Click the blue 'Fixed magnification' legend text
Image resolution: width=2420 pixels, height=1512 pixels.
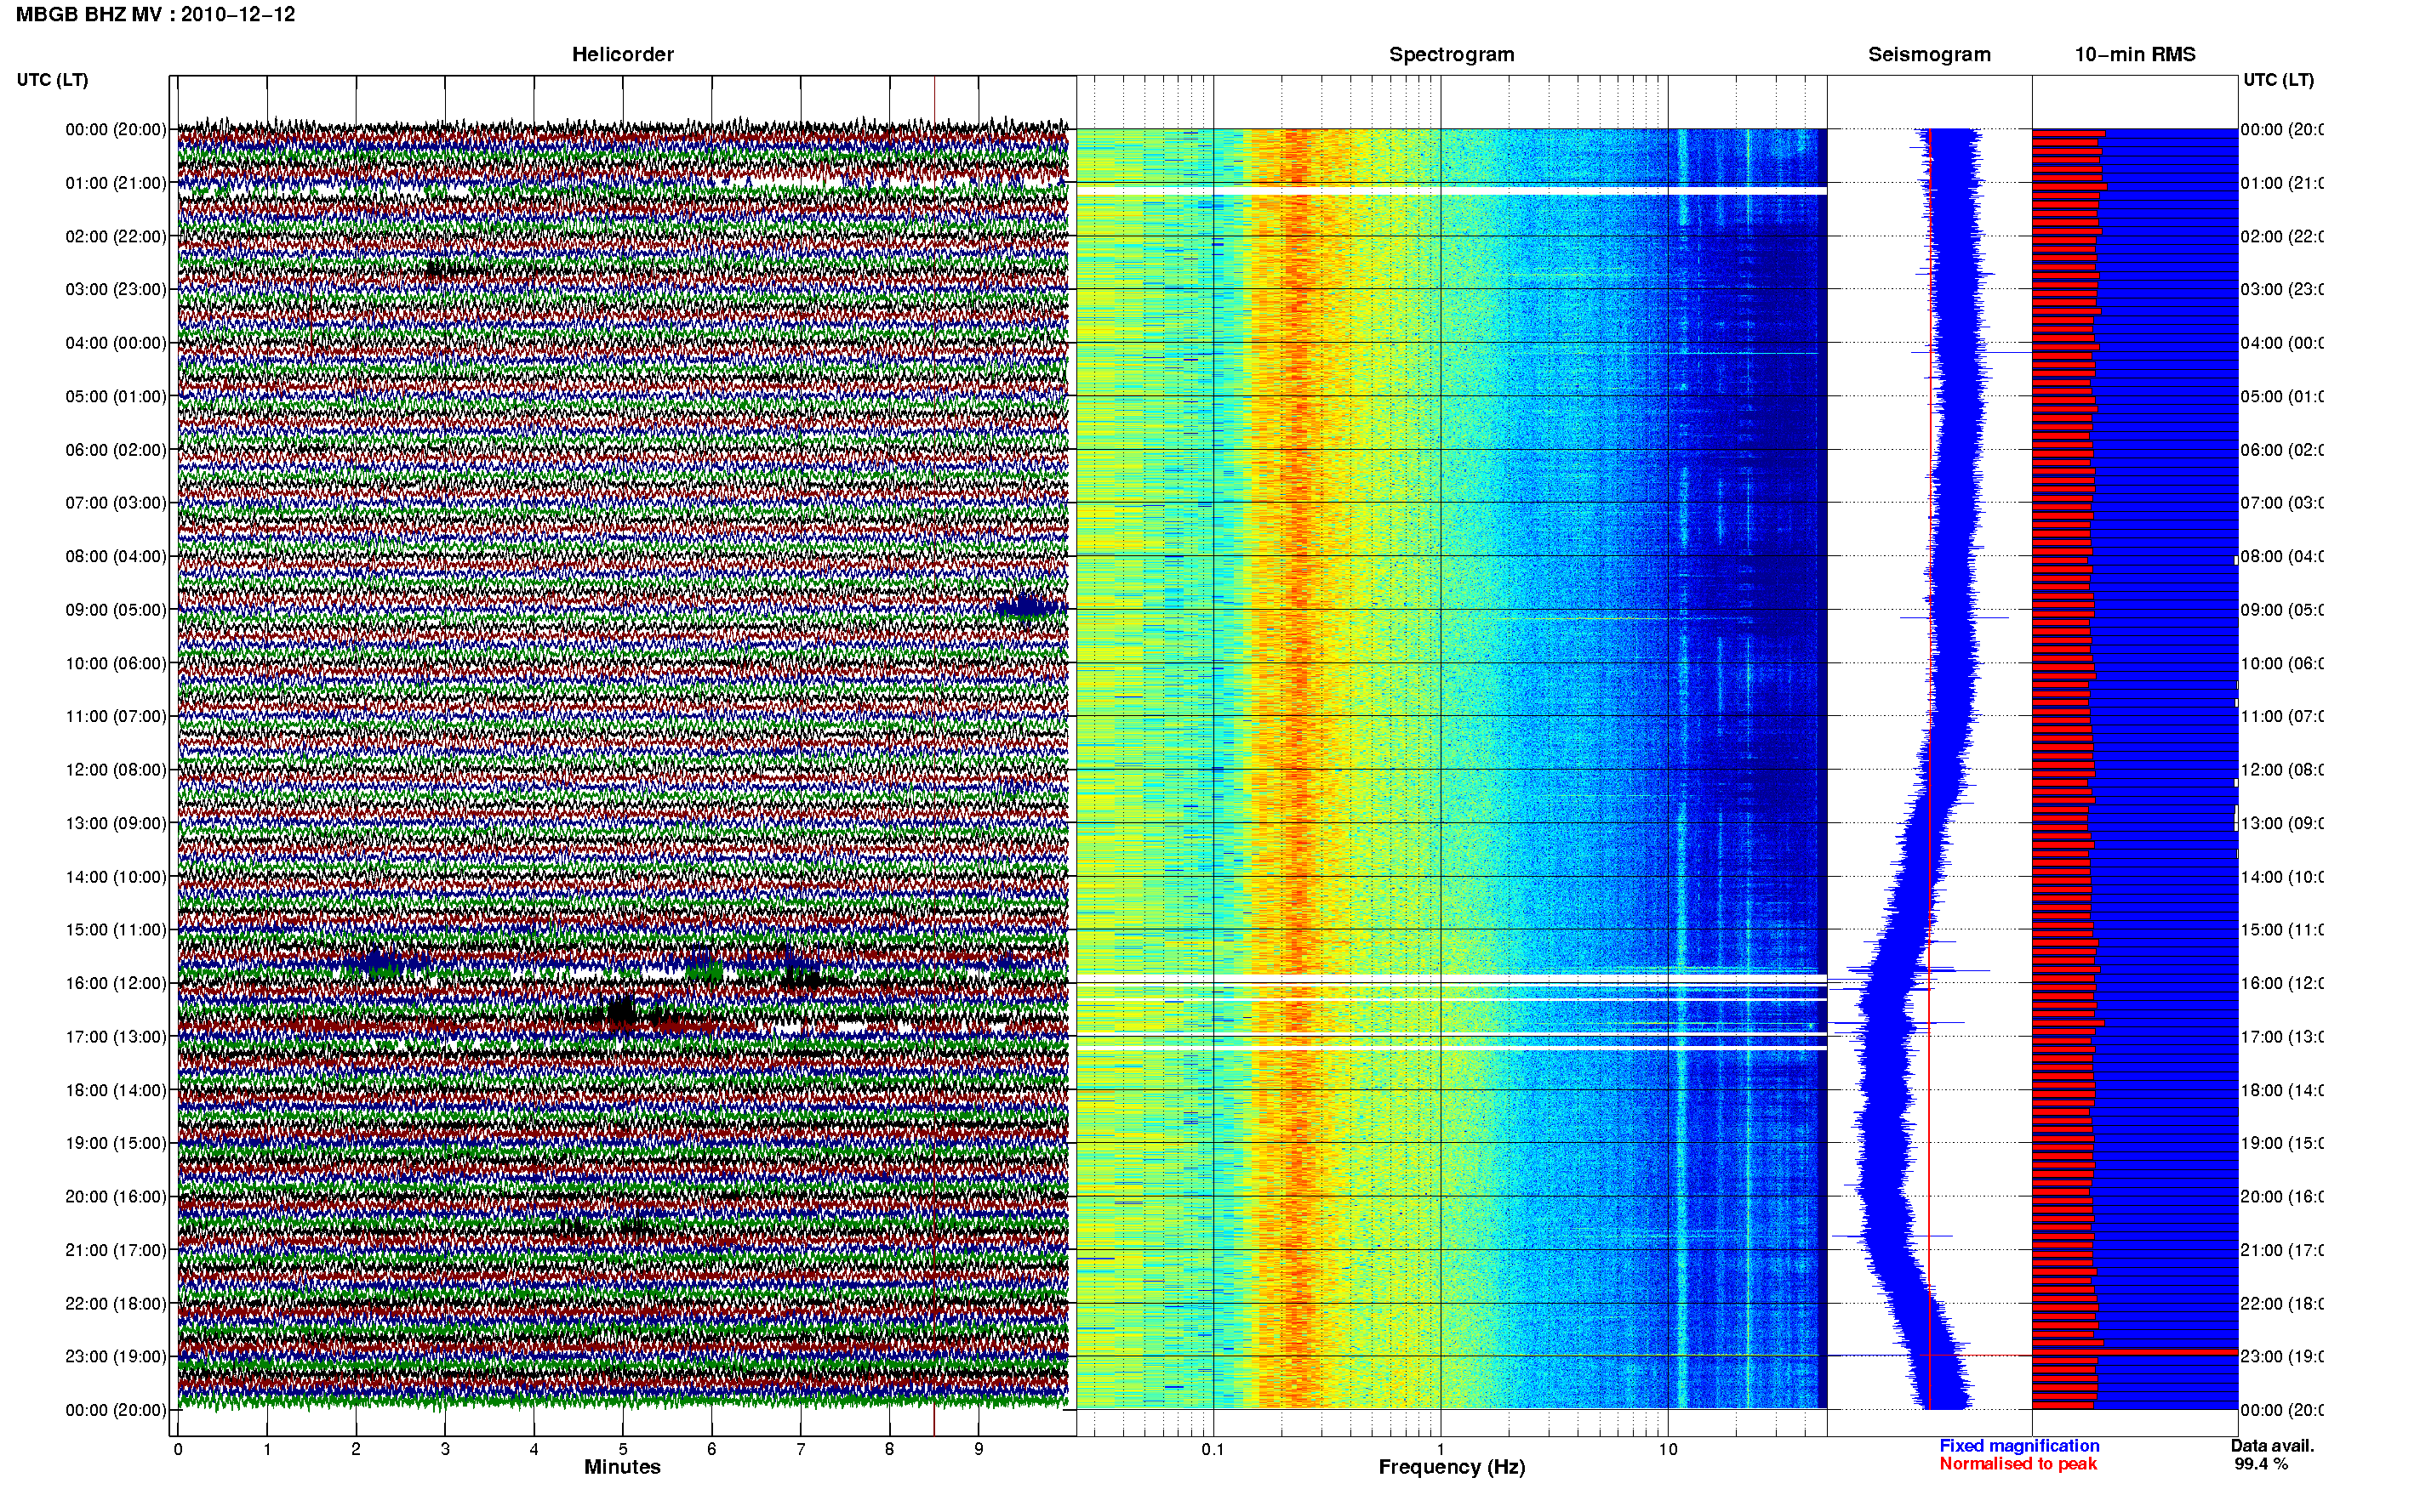coord(2019,1446)
